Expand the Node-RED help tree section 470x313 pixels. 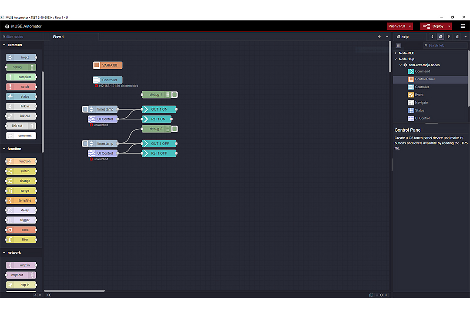(x=396, y=53)
